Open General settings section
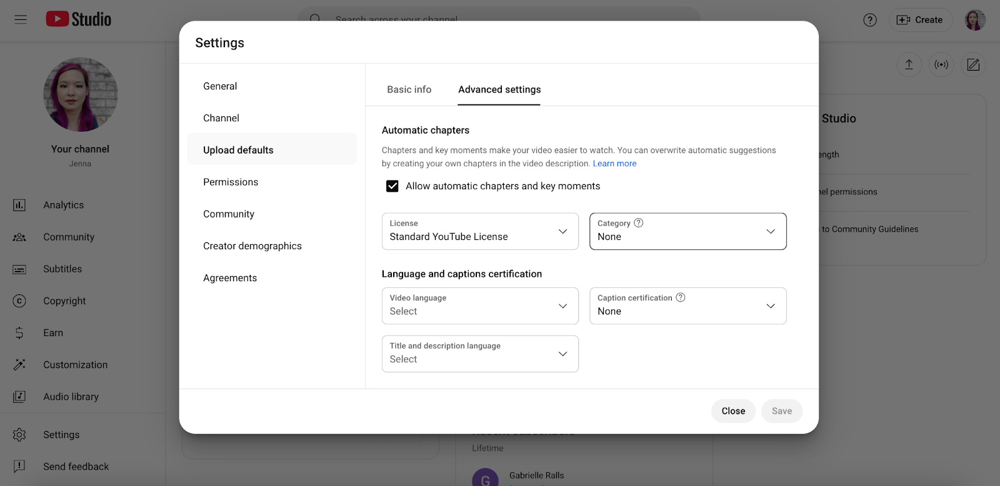Viewport: 1000px width, 486px height. click(x=272, y=86)
